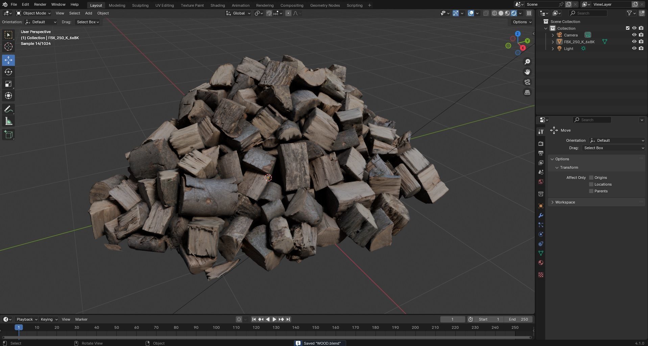Toggle snapping magnet in header

pyautogui.click(x=269, y=13)
